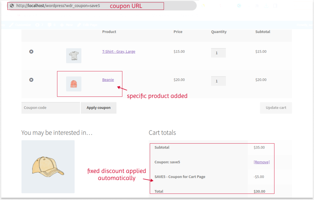Image resolution: width=314 pixels, height=200 pixels.
Task: Click the 'Coupon code' input field
Action: (x=50, y=108)
